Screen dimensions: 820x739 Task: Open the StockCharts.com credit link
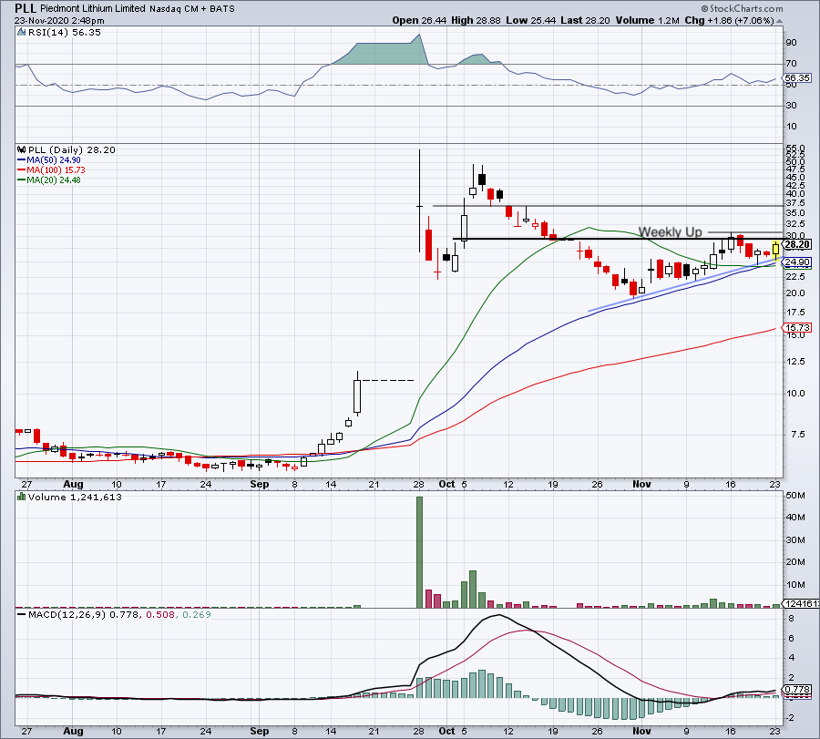742,8
